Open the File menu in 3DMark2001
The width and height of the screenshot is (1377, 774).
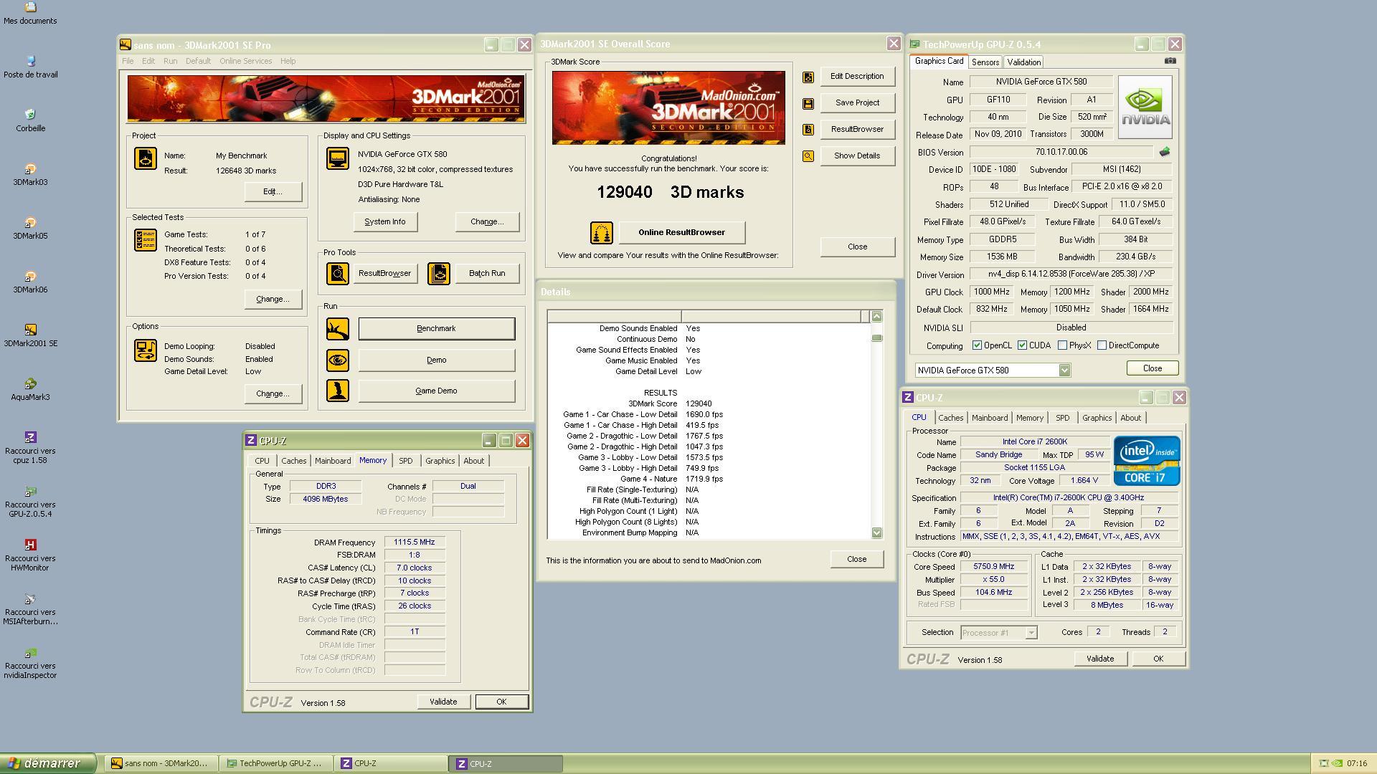tap(128, 61)
